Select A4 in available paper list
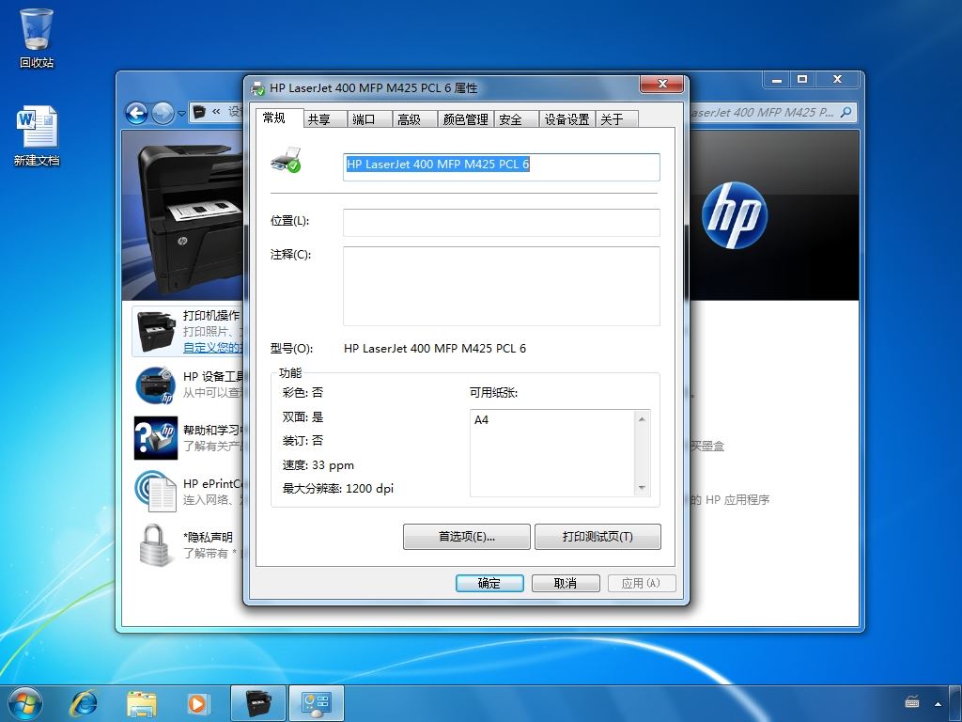The image size is (962, 722). tap(482, 420)
